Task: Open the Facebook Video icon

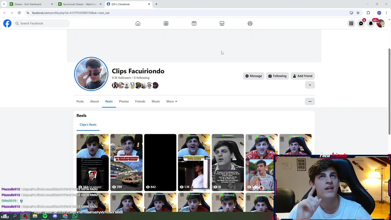Action: 194,24
